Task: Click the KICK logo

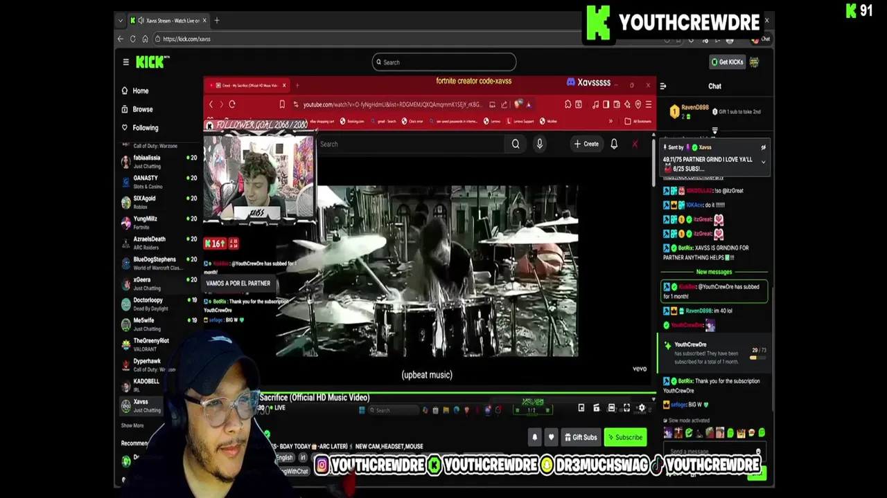Action: pyautogui.click(x=151, y=62)
